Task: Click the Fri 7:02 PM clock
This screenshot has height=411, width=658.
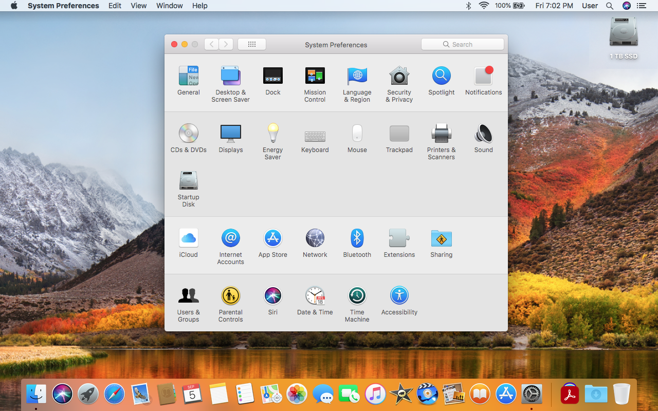Action: (x=554, y=6)
